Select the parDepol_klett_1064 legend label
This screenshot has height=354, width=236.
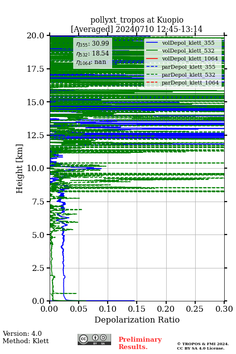190,83
